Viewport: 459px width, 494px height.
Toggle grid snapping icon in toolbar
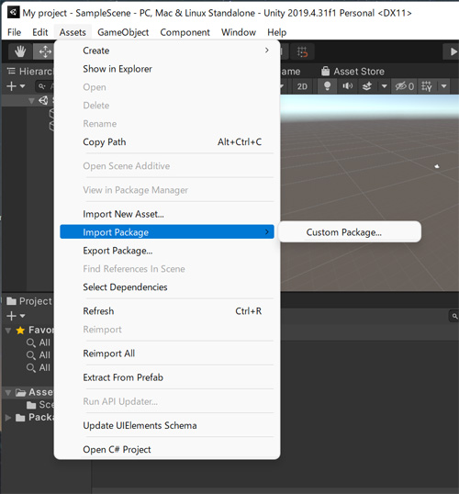pos(302,51)
